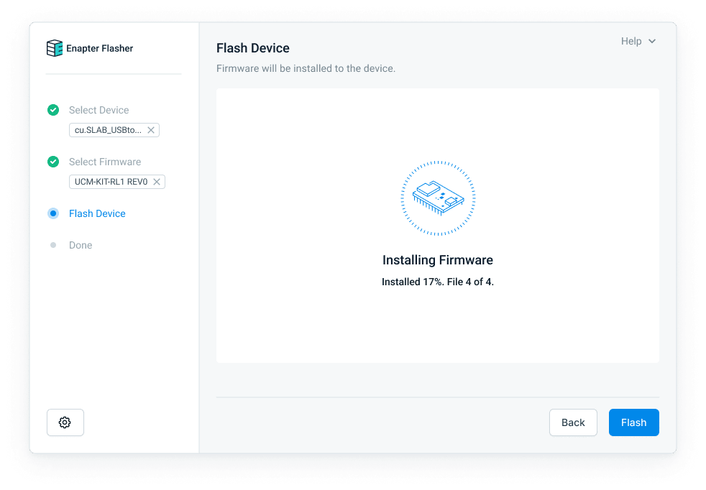Expand the Help dropdown menu
This screenshot has width=706, height=490.
(x=638, y=41)
